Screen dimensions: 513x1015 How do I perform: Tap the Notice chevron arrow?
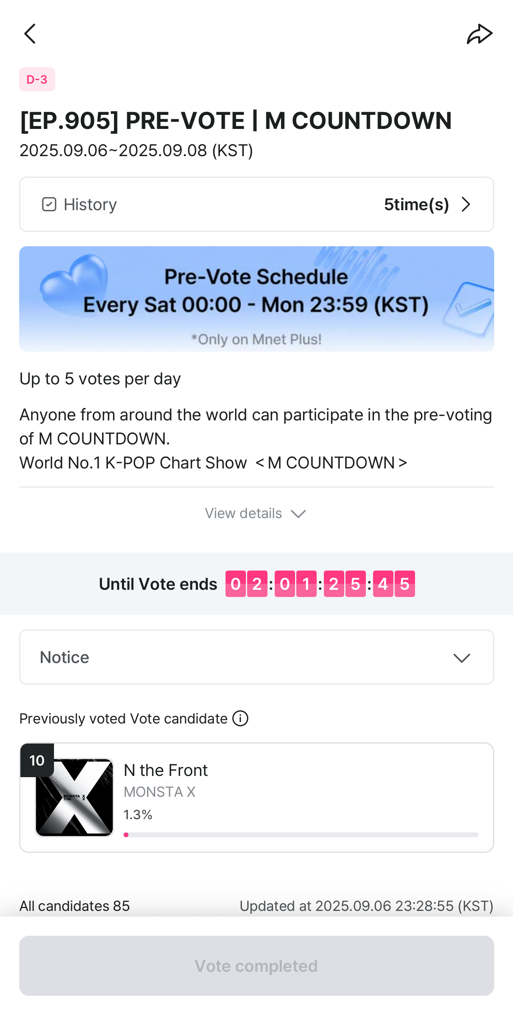click(x=462, y=658)
